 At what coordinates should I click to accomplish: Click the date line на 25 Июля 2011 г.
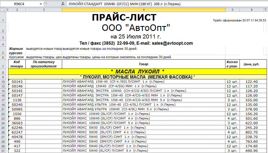tap(136, 37)
